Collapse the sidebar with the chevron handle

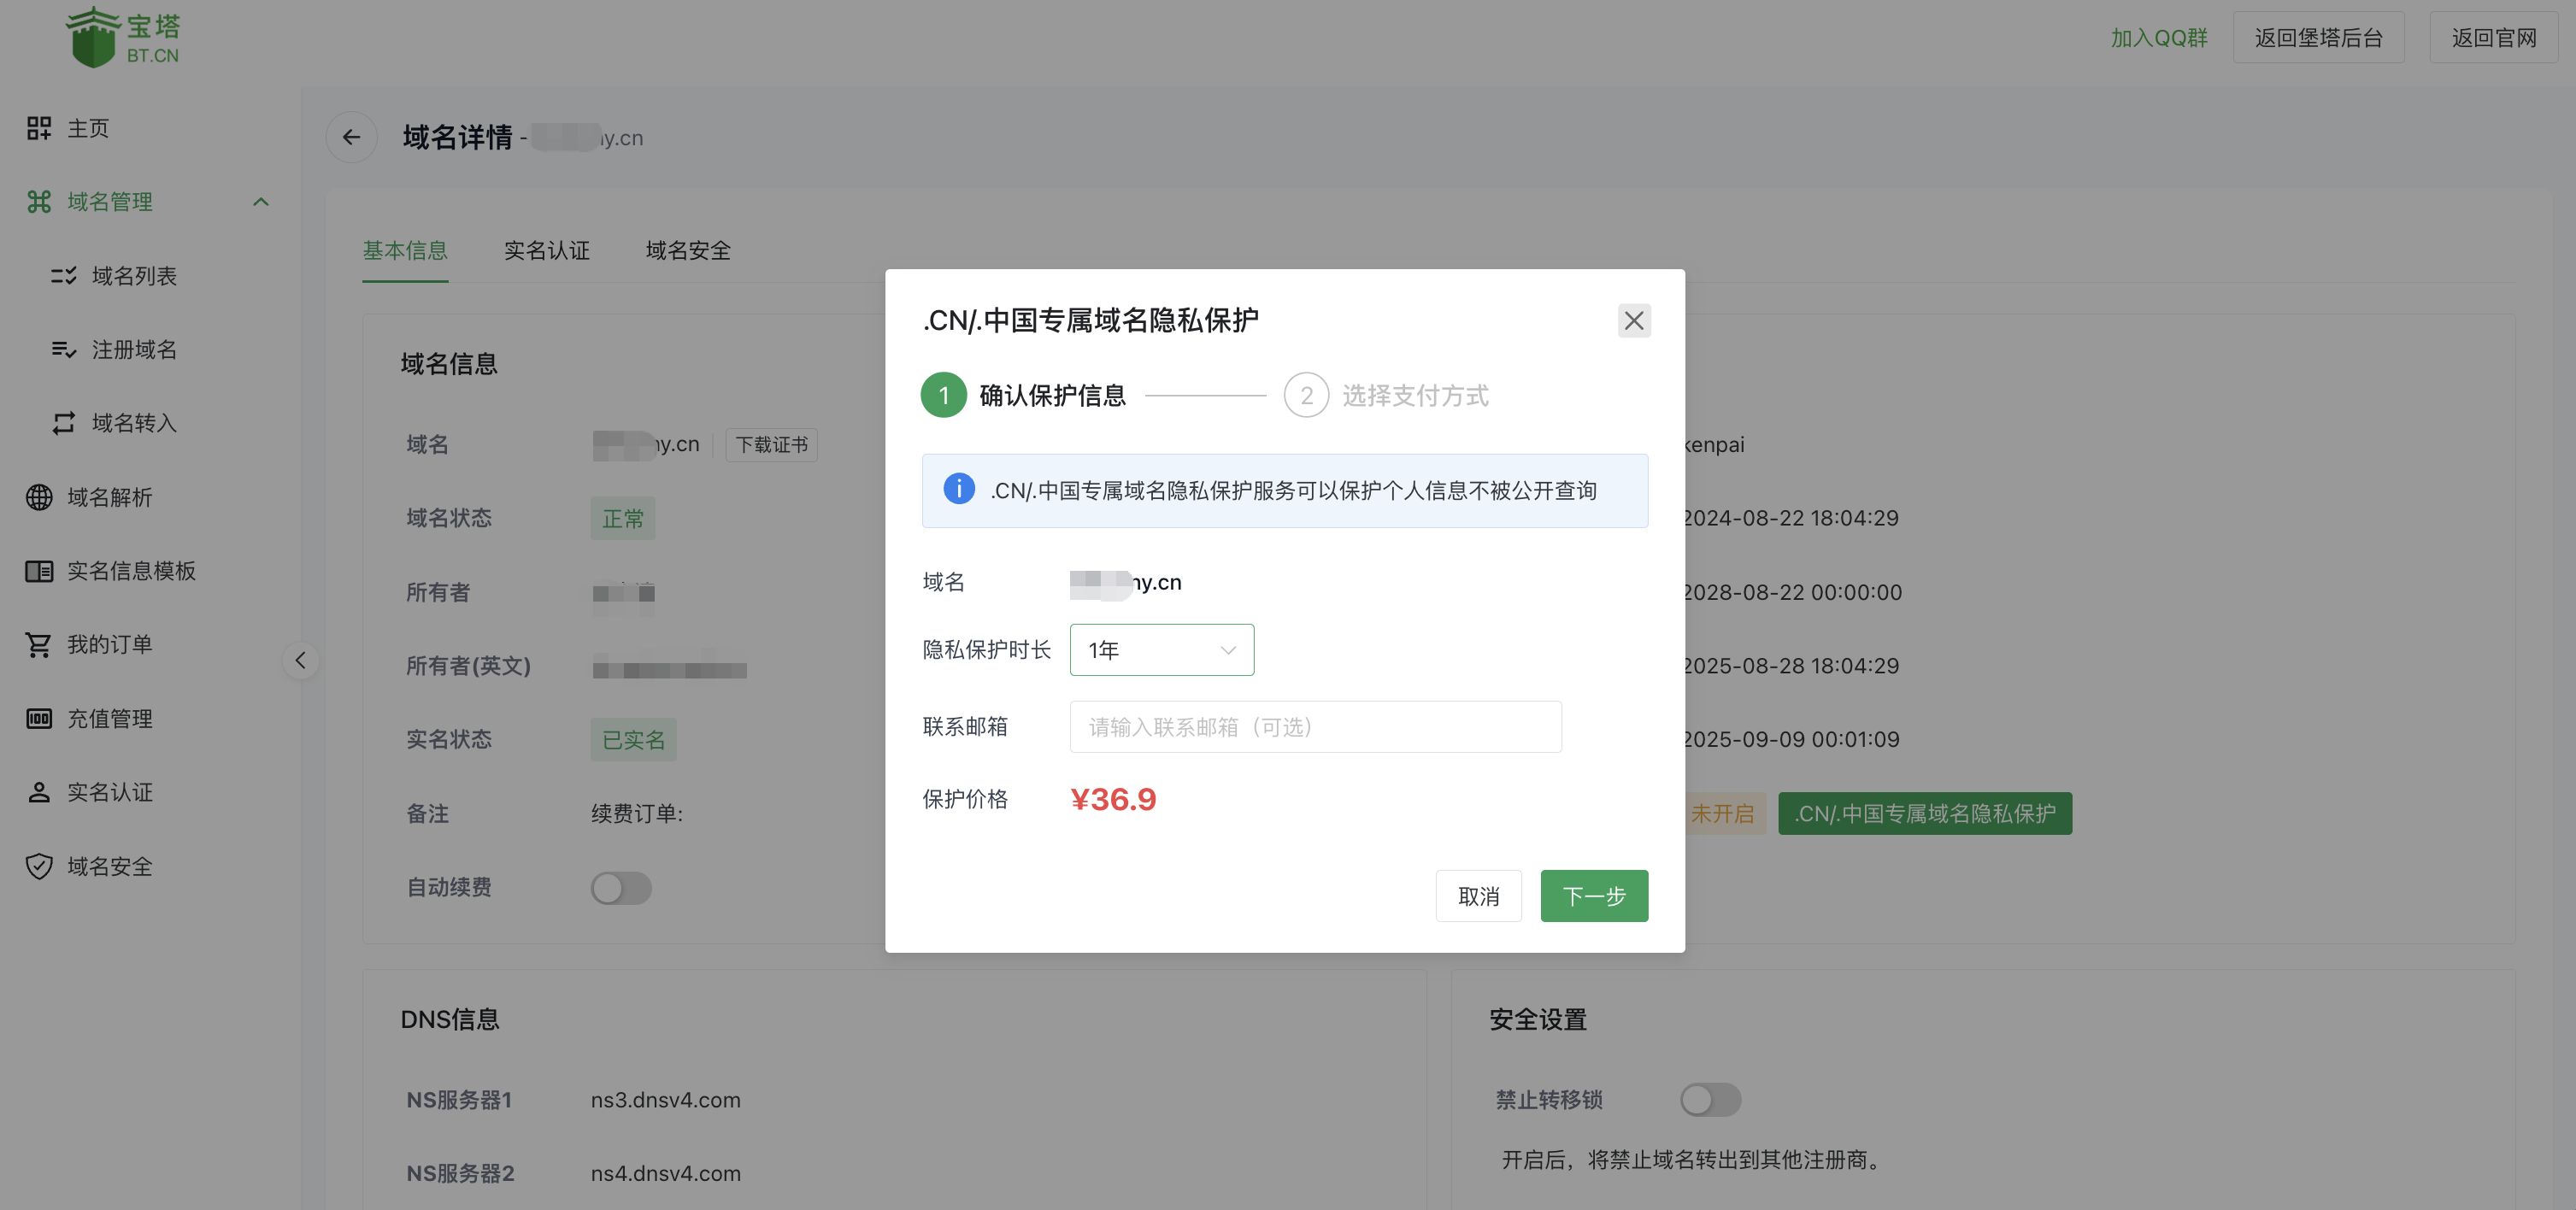pos(300,660)
